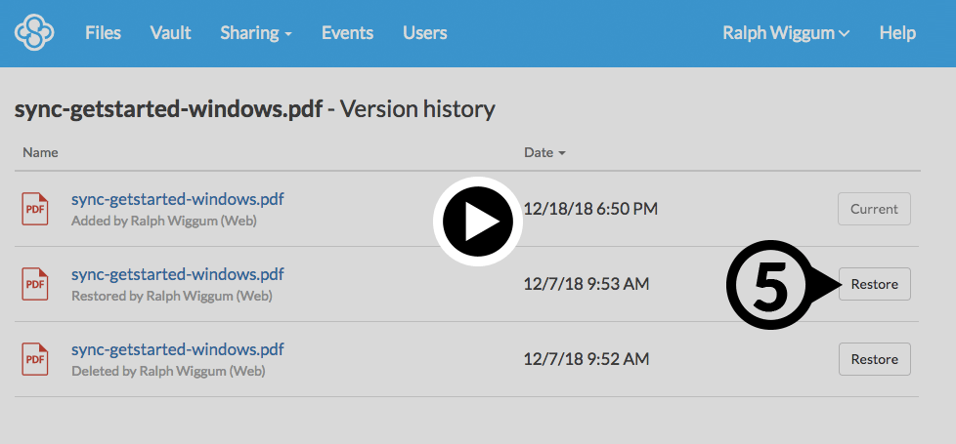The height and width of the screenshot is (444, 956).
Task: Open the Sharing dropdown menu
Action: [x=256, y=33]
